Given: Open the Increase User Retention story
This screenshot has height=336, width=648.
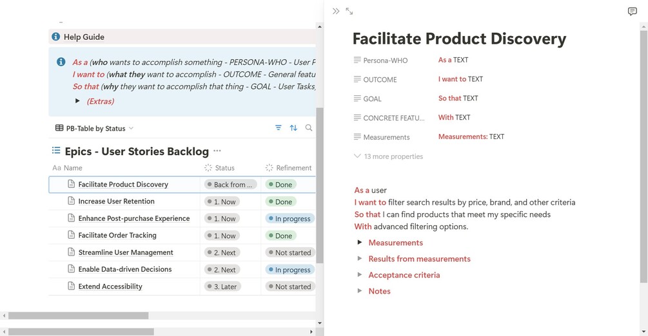Looking at the screenshot, I should (116, 201).
